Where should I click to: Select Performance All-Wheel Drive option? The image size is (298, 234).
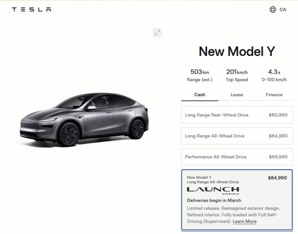pos(237,157)
